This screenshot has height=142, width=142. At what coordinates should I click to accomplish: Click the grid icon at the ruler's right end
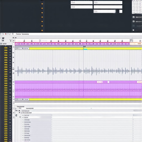[131, 40]
